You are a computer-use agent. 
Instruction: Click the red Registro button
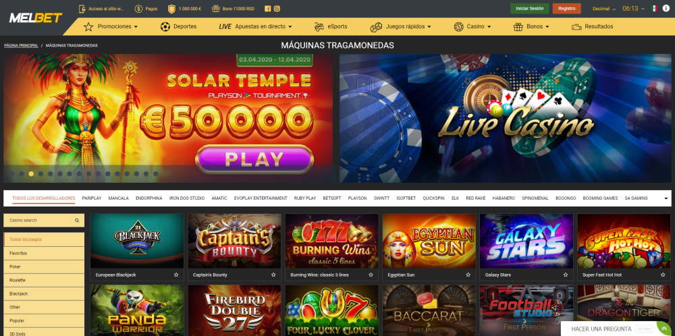[566, 9]
